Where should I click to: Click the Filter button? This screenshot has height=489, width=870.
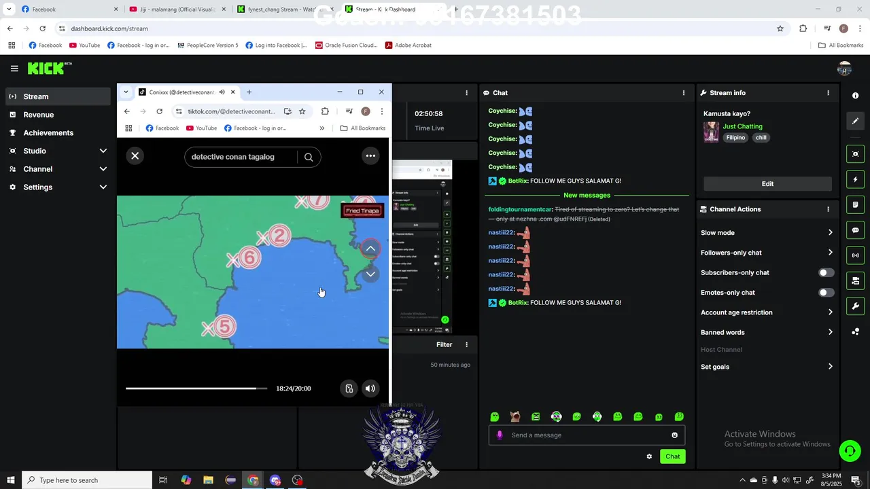[x=444, y=345]
